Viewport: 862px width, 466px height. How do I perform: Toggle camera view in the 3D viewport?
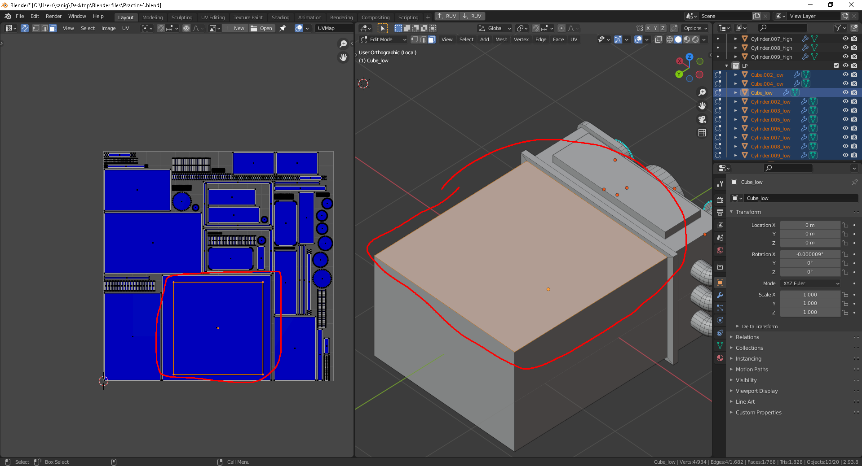tap(702, 119)
